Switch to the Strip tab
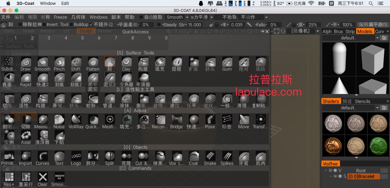 pos(350,31)
